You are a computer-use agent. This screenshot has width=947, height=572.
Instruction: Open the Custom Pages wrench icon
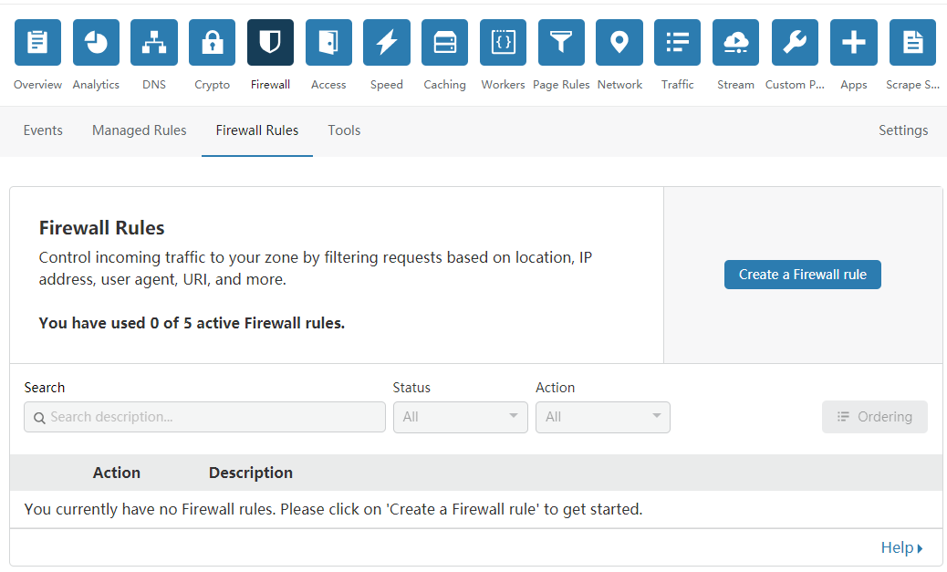[x=795, y=42]
